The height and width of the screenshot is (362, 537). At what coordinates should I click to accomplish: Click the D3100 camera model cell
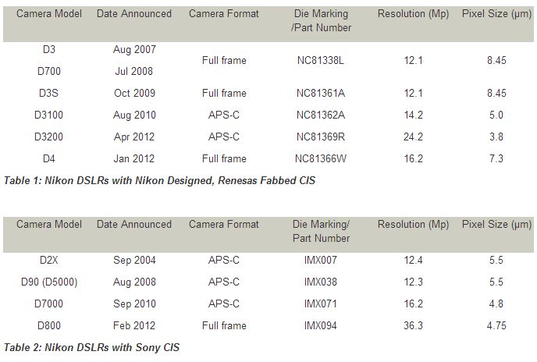click(49, 115)
